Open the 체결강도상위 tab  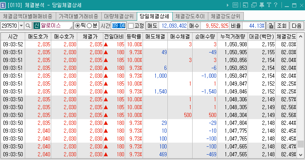tap(226, 16)
